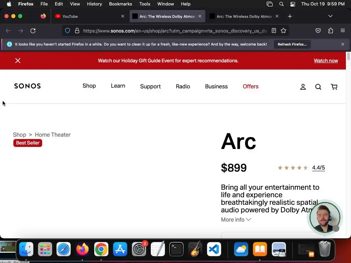Open the 4.4/5 rating reviews link
The image size is (351, 263).
click(318, 168)
